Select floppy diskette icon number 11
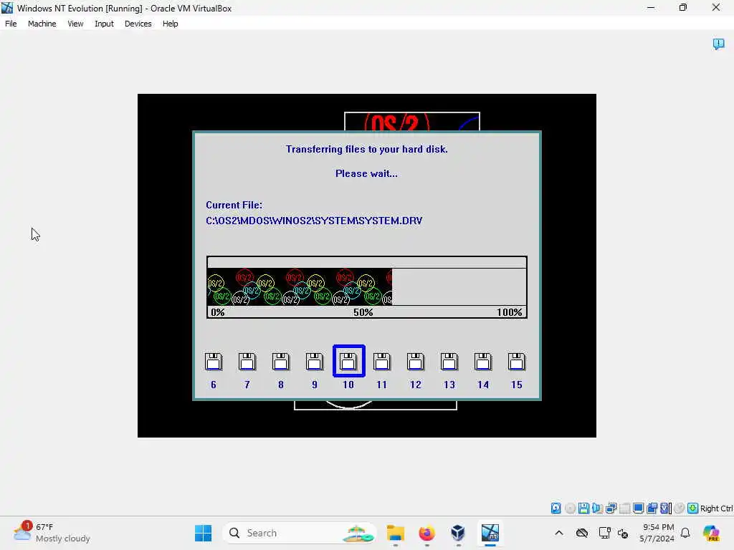Image resolution: width=734 pixels, height=550 pixels. [382, 362]
